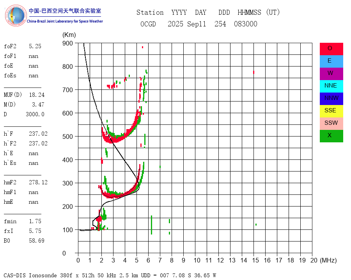
Task: Click the purple W legend swatch
Action: pyautogui.click(x=331, y=73)
